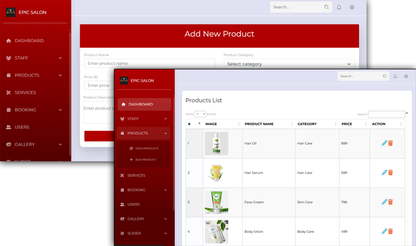
Task: Click the notification bell in back window
Action: coord(339,7)
